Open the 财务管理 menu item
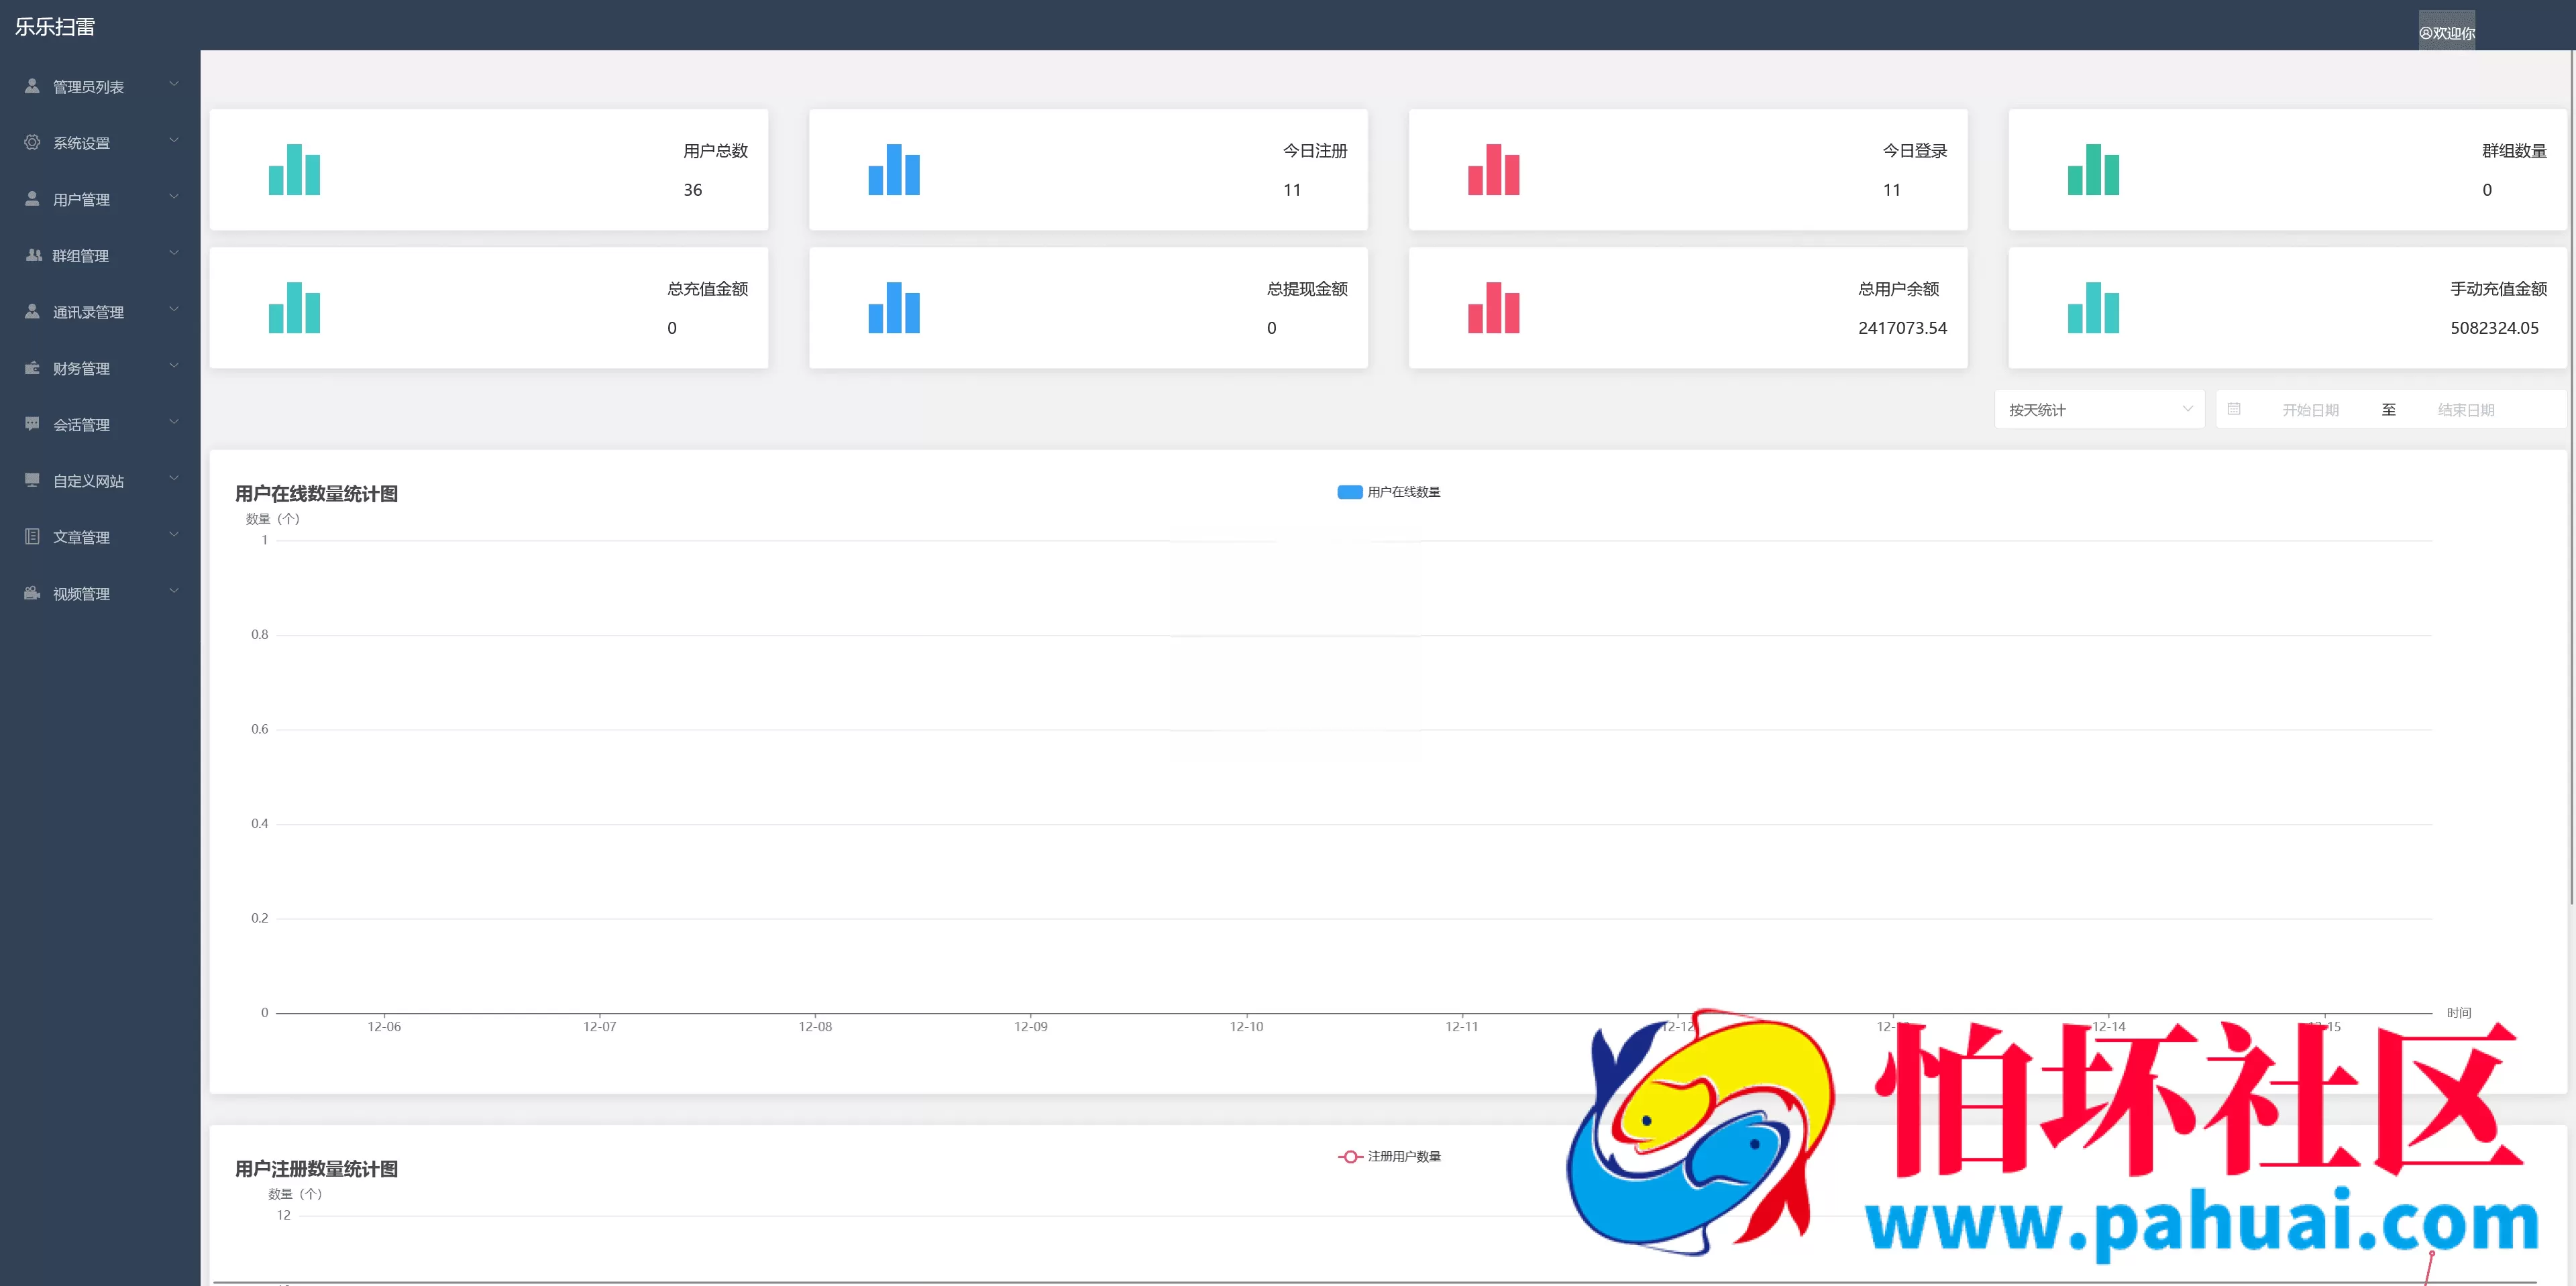The image size is (2576, 1286). click(x=100, y=367)
